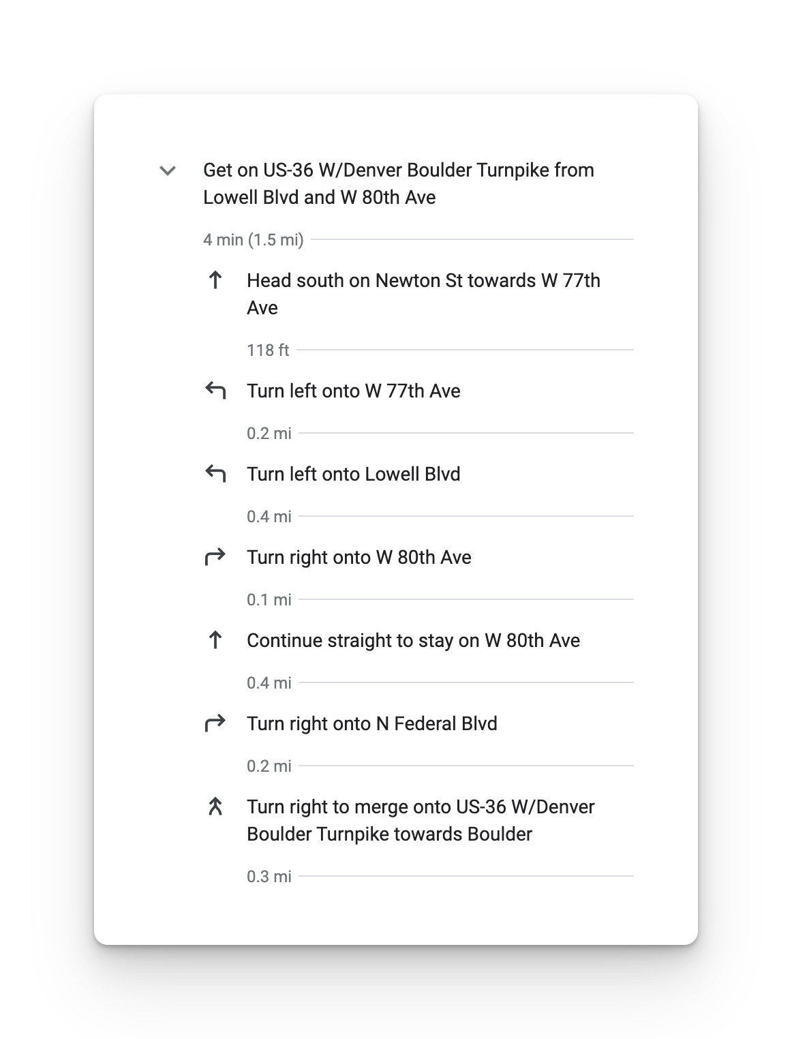792x1039 pixels.
Task: Click the merge icon for US-36 W step
Action: [215, 807]
